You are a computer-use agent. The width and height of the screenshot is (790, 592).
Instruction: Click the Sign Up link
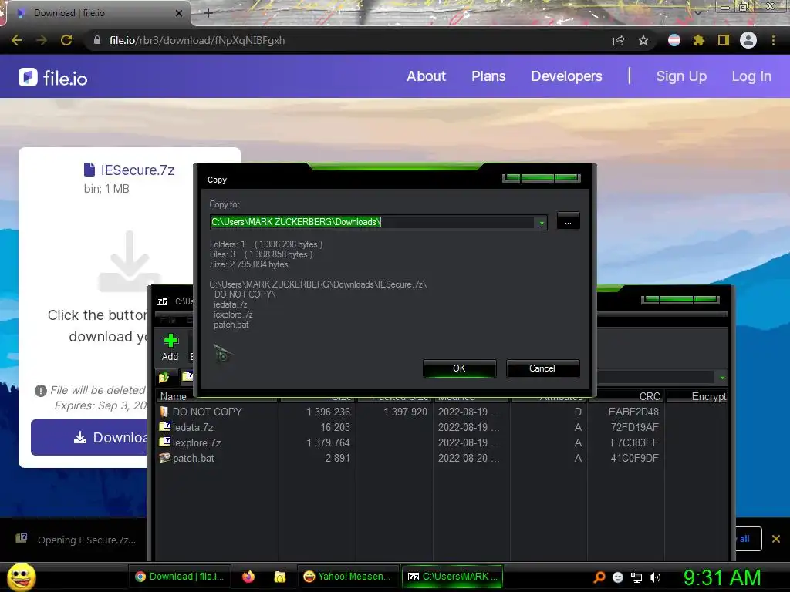(x=681, y=76)
